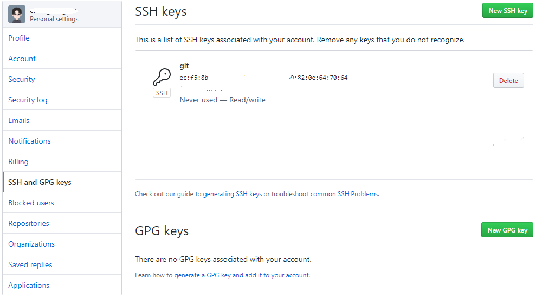Click the SSH label badge
This screenshot has width=542, height=297.
(x=162, y=93)
